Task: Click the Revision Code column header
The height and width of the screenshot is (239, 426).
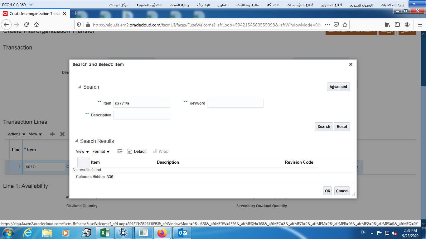Action: click(299, 162)
